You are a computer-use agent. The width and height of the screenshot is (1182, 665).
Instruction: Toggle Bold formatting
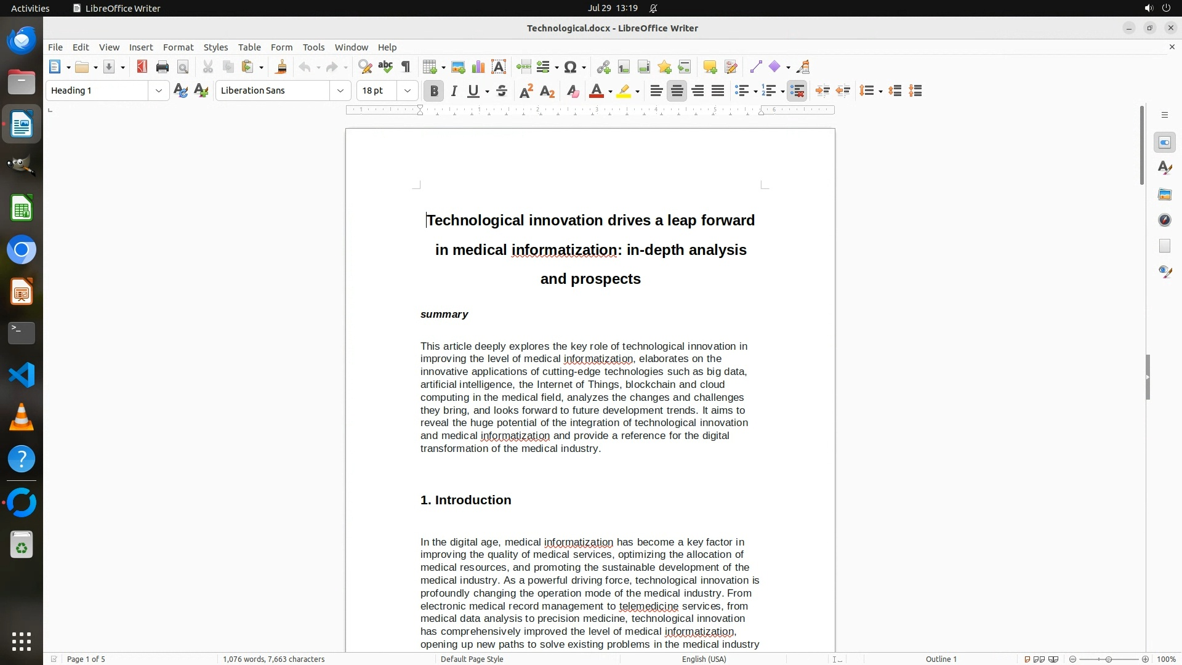click(434, 91)
